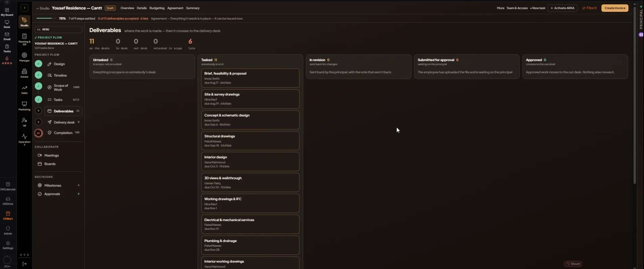This screenshot has width=644, height=269.
Task: Open the Structural drawings card
Action: [250, 141]
